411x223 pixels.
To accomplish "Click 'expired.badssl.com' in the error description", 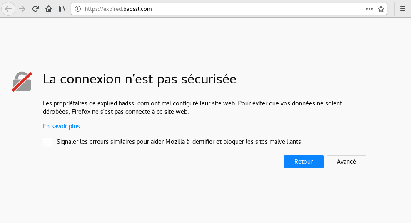I will (x=124, y=103).
